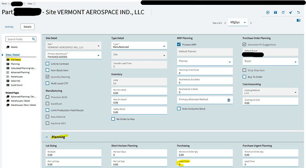Enable Re-Order to Max checkbox

tap(113, 119)
